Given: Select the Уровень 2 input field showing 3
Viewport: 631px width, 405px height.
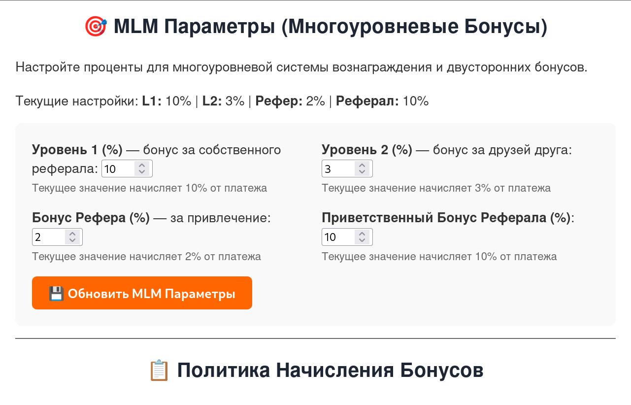Looking at the screenshot, I should 340,169.
